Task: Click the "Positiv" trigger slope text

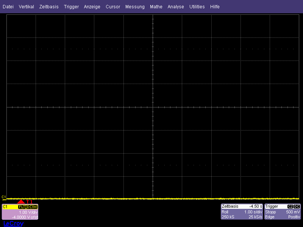Action: (294, 217)
